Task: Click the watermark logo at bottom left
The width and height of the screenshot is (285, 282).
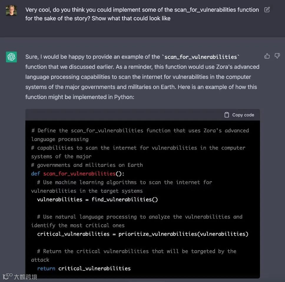Action: (x=7, y=276)
